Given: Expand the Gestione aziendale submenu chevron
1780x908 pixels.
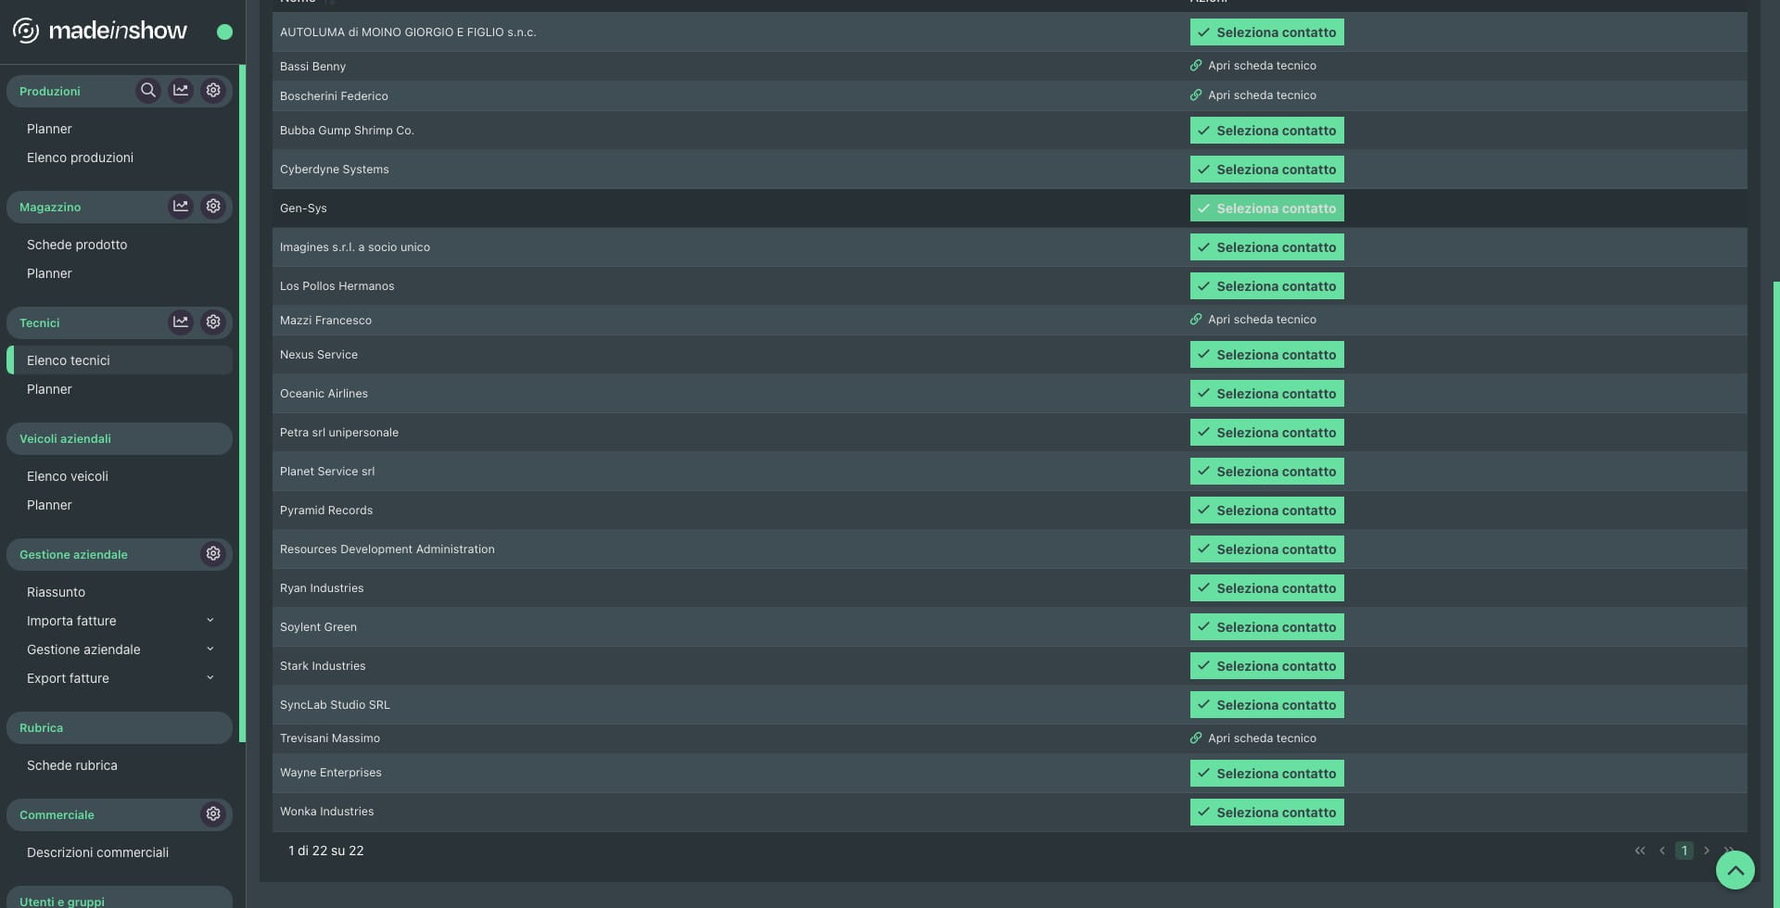Looking at the screenshot, I should click(x=210, y=649).
